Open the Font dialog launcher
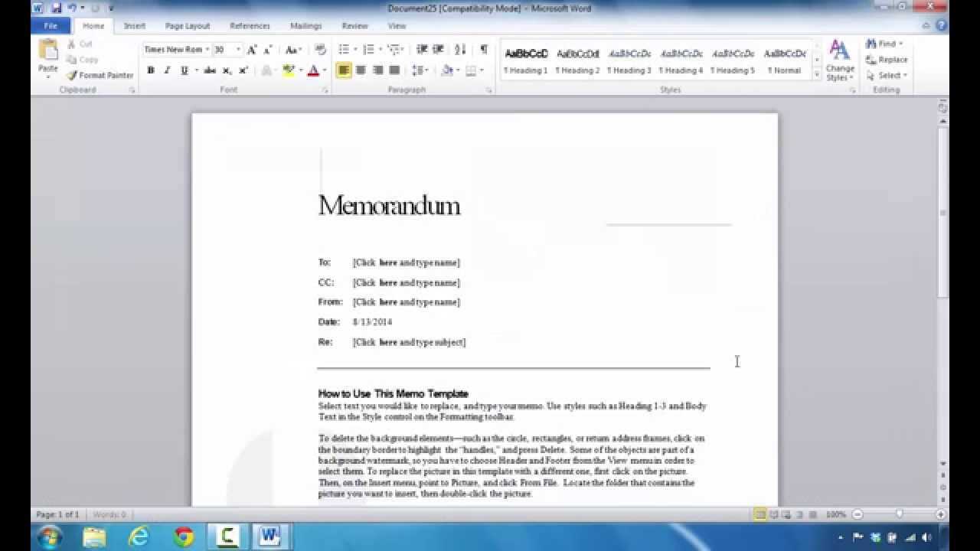 click(x=325, y=90)
